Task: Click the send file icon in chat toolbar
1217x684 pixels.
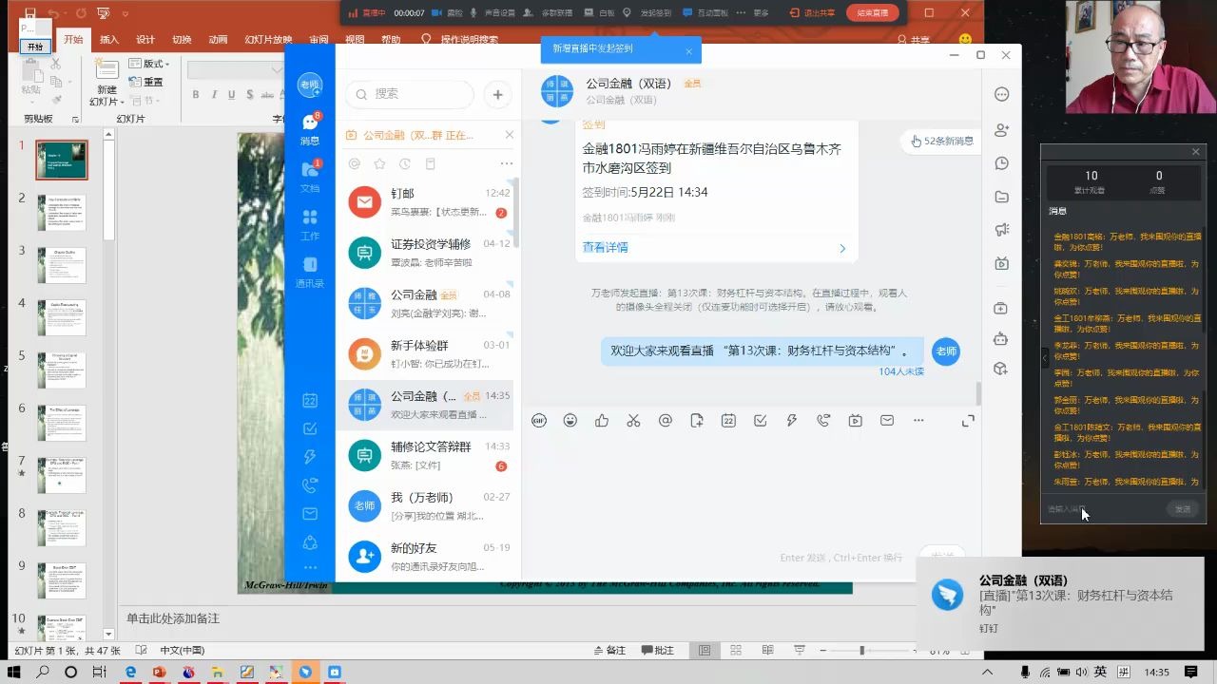Action: [697, 421]
